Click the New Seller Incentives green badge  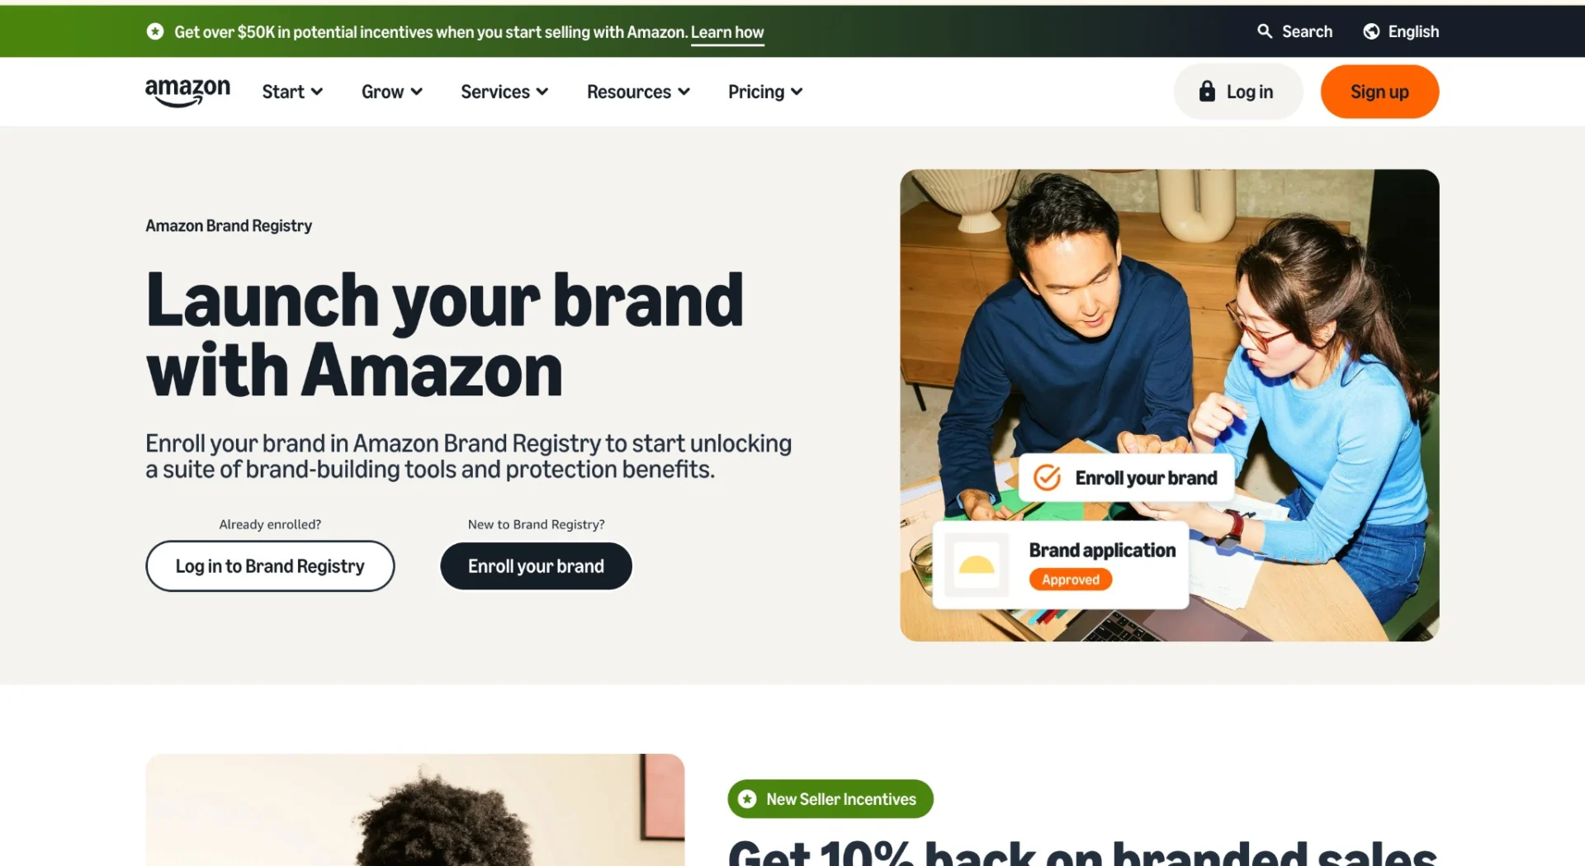coord(830,799)
